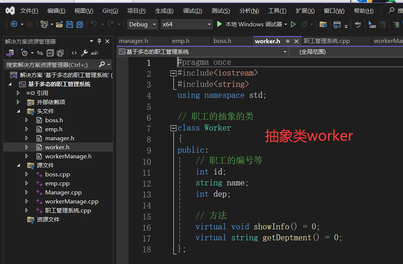Image resolution: width=403 pixels, height=264 pixels.
Task: Click the pending changes filter clock icon
Action: 24,53
